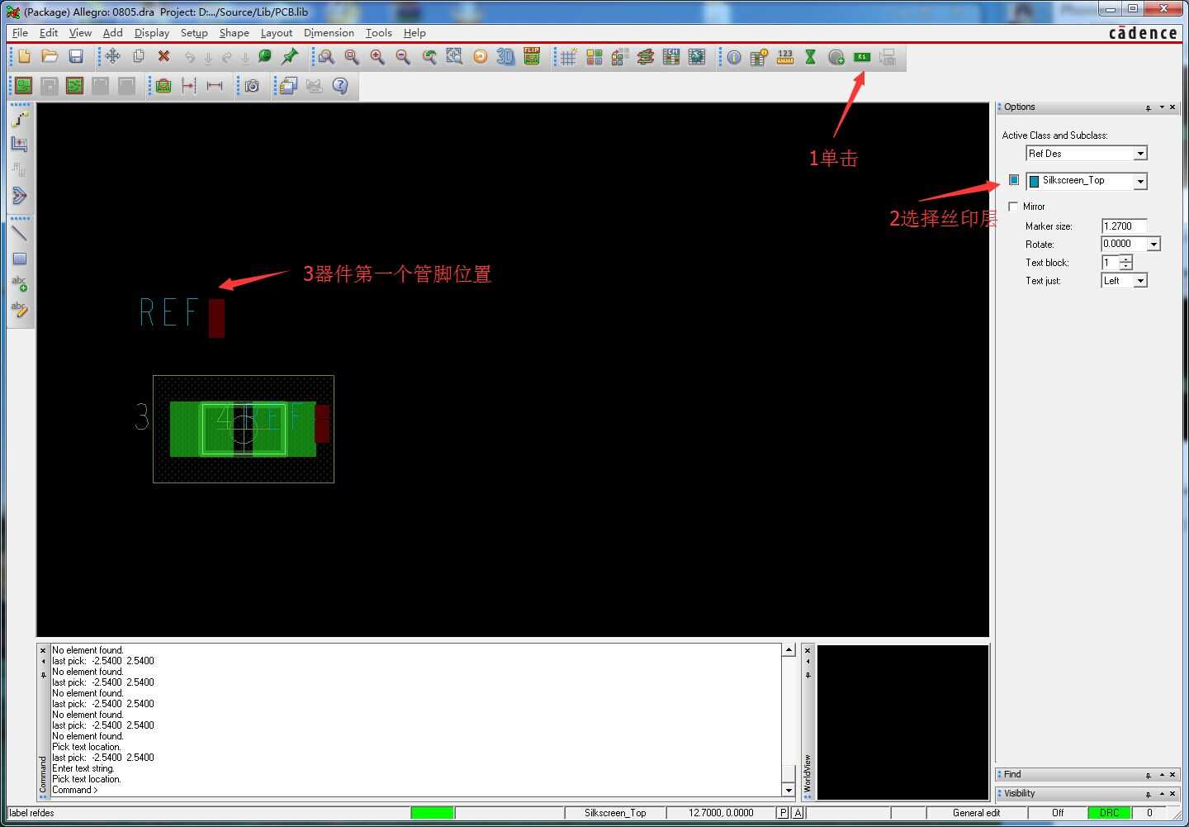Save the design with the floppy icon
The image size is (1189, 827).
(x=76, y=57)
